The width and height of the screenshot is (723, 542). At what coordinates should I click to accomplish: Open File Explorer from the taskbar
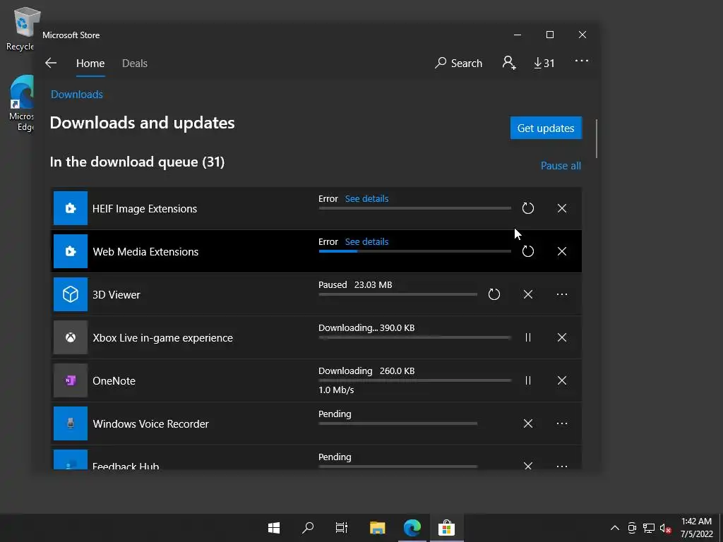(377, 528)
